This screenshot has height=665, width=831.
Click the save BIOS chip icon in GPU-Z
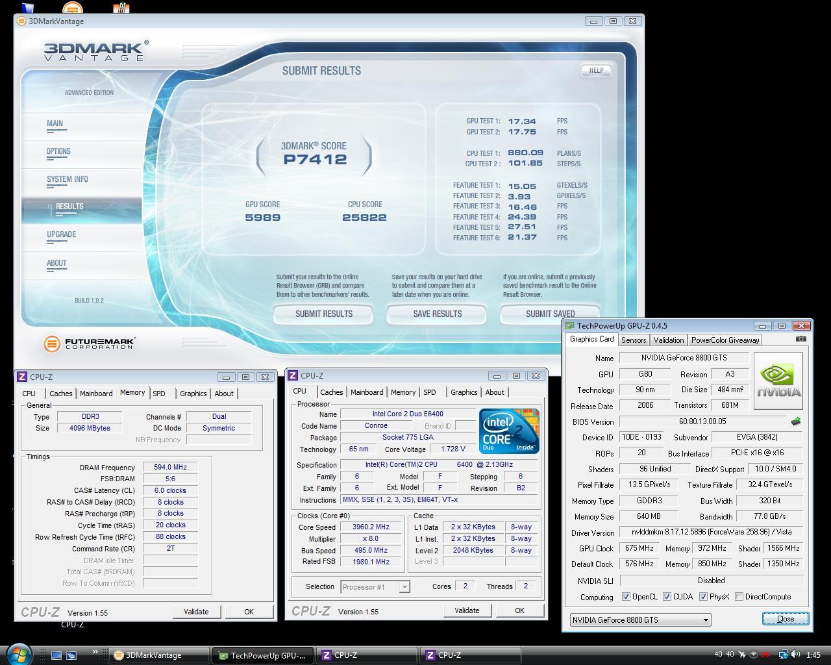795,421
